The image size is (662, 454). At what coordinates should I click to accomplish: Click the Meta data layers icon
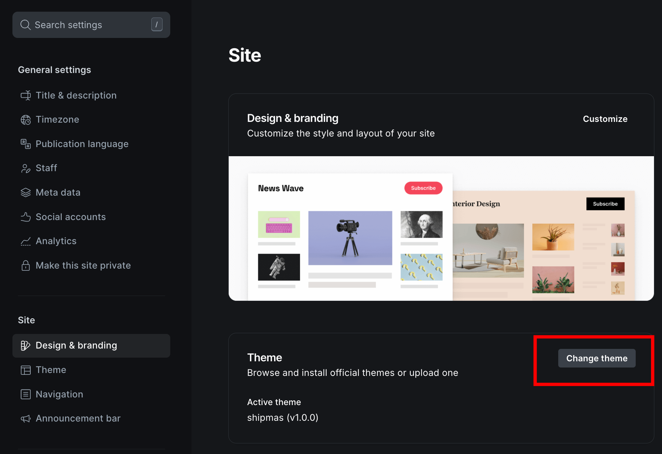(26, 192)
